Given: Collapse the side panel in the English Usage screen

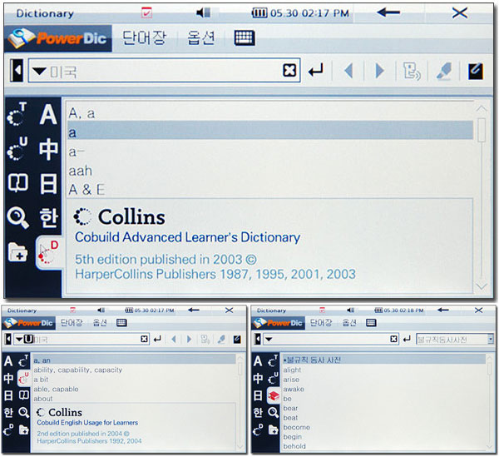Looking at the screenshot, I should [x=8, y=339].
